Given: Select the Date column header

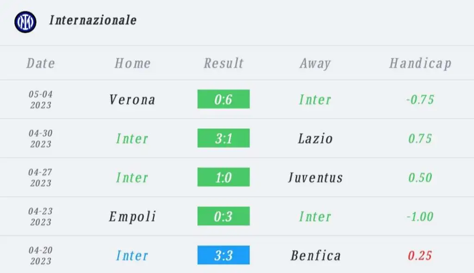Looking at the screenshot, I should point(41,63).
